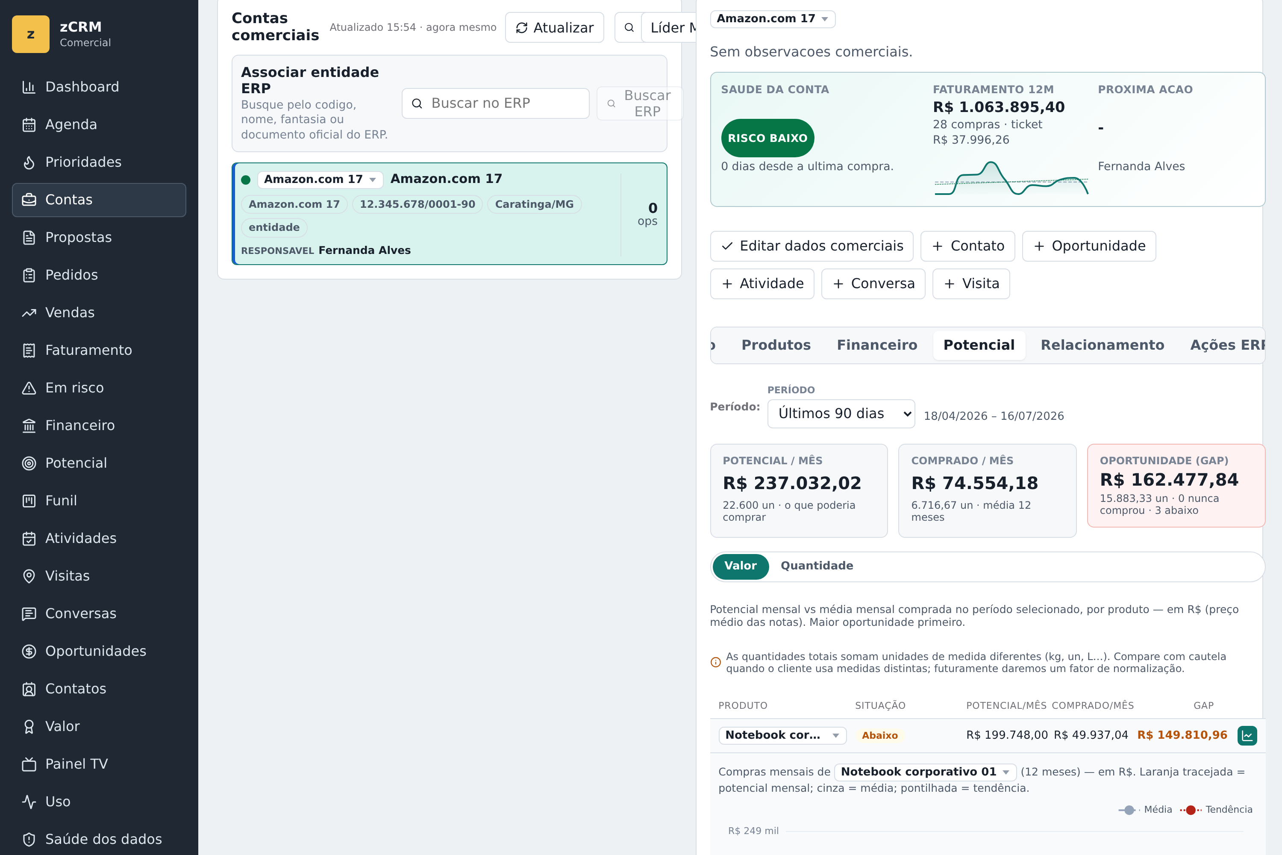Click the green chart icon on Notebook row

click(x=1247, y=736)
